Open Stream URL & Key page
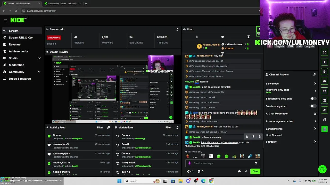330x185 pixels. pyautogui.click(x=21, y=38)
